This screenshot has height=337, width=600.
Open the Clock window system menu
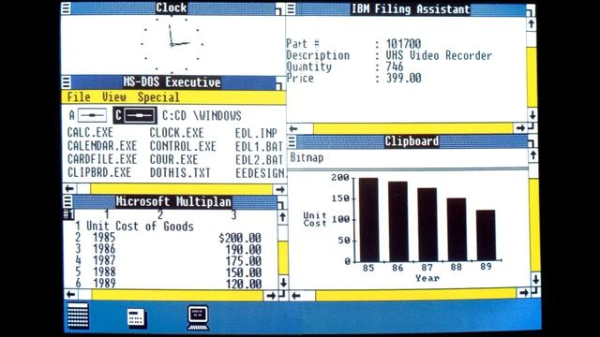[x=66, y=8]
